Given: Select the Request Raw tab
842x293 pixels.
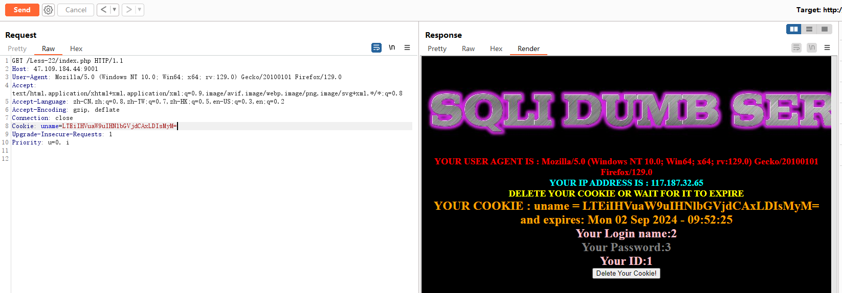Looking at the screenshot, I should pos(48,48).
